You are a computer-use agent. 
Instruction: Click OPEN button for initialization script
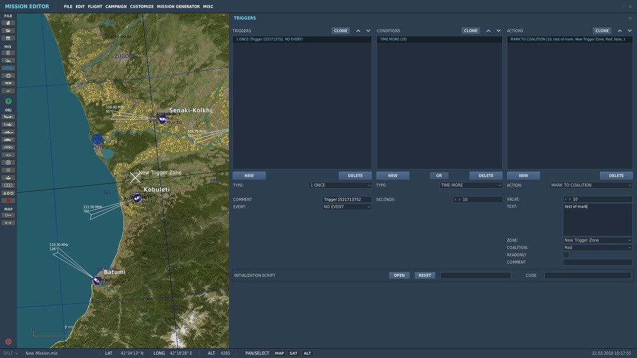coord(399,276)
